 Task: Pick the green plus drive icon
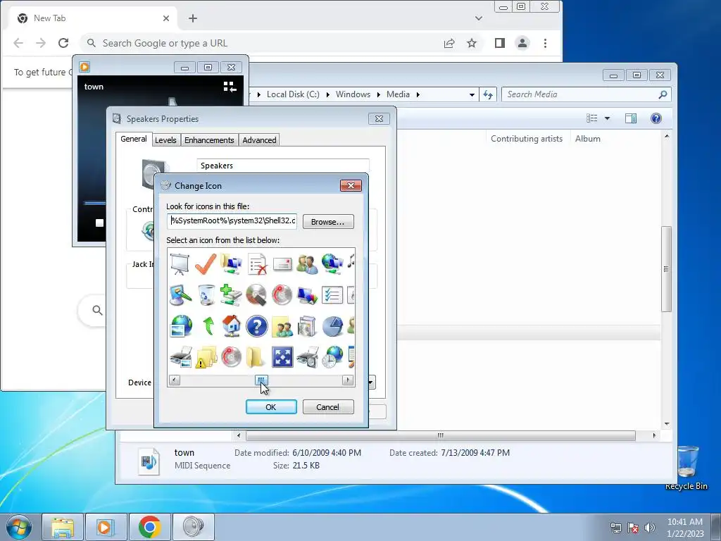231,295
